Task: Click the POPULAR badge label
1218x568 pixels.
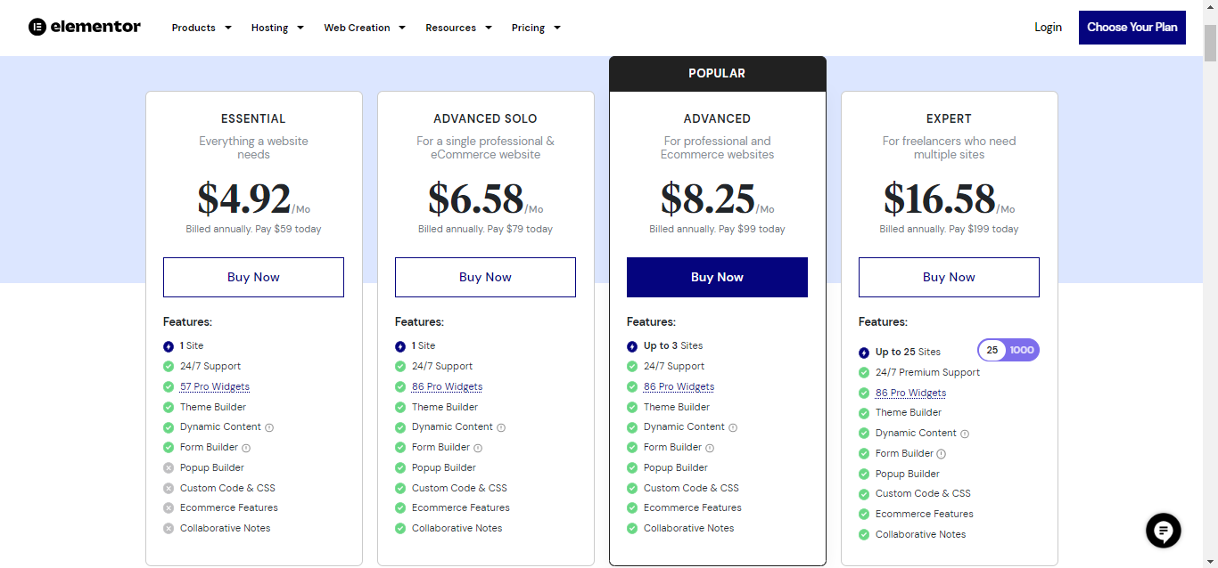Action: click(717, 74)
